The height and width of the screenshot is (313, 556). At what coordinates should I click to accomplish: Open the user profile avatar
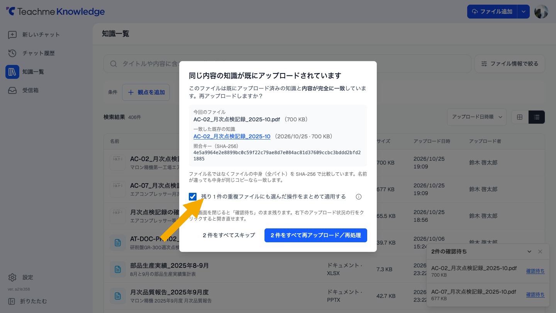click(541, 12)
